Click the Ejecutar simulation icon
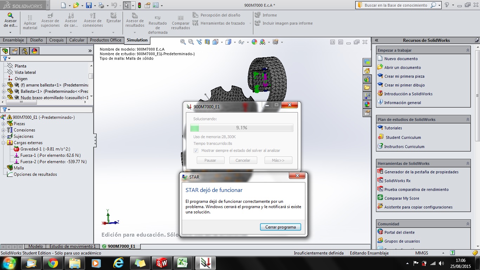Viewport: 480px width, 270px height. click(x=113, y=15)
